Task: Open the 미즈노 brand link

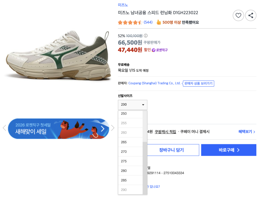Action: pos(123,5)
